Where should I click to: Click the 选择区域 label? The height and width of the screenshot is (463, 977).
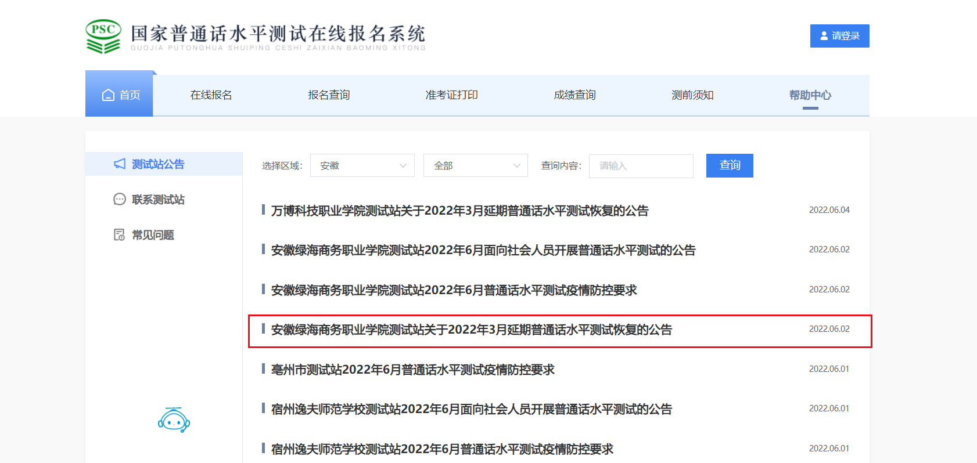click(x=282, y=166)
